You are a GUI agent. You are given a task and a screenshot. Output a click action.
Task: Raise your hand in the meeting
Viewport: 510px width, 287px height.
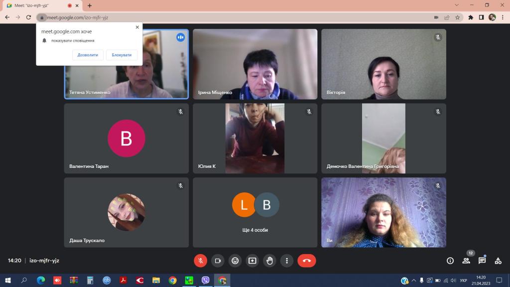pyautogui.click(x=269, y=261)
